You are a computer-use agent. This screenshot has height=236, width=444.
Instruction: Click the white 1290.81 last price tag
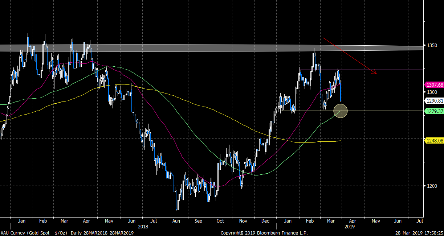434,101
